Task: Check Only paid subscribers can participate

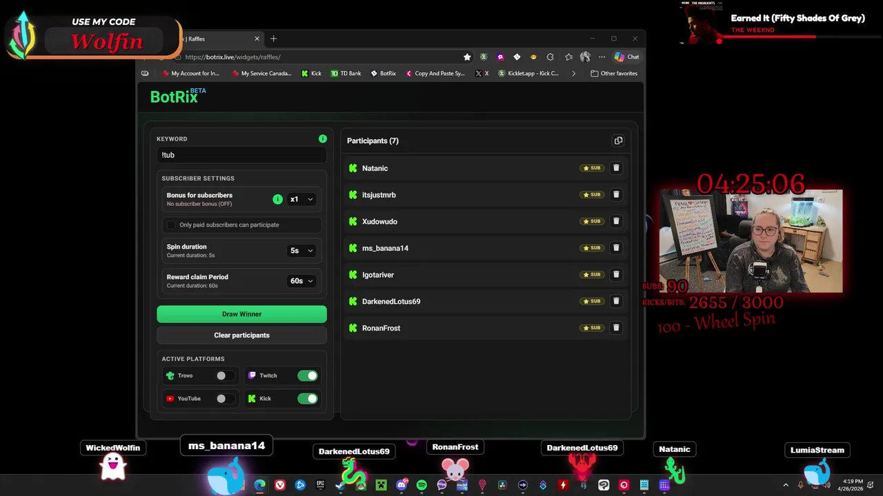Action: [x=171, y=225]
